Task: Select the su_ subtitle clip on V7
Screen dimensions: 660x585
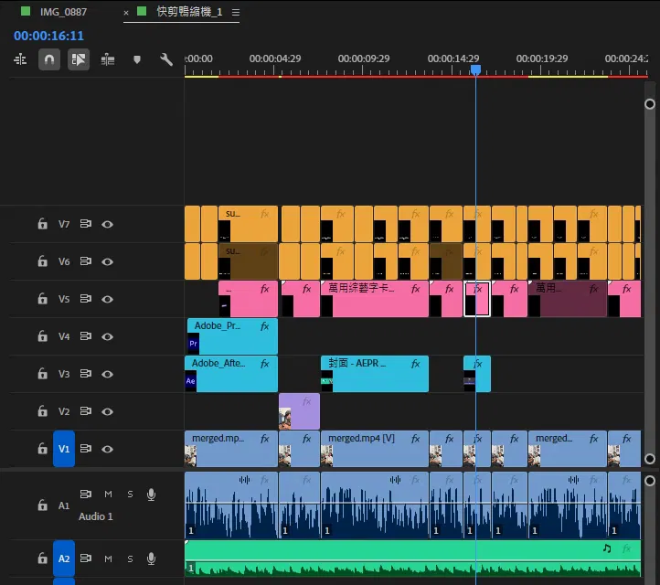Action: coord(248,224)
